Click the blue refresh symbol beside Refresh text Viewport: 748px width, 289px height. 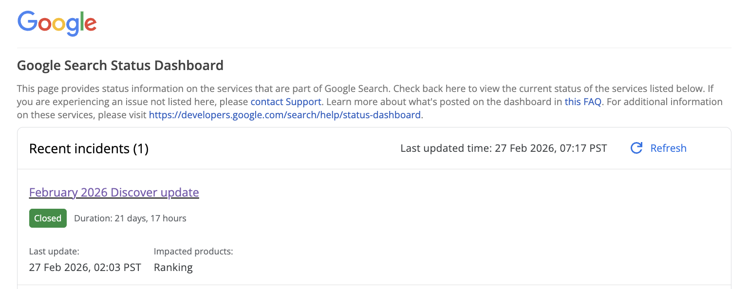tap(636, 148)
